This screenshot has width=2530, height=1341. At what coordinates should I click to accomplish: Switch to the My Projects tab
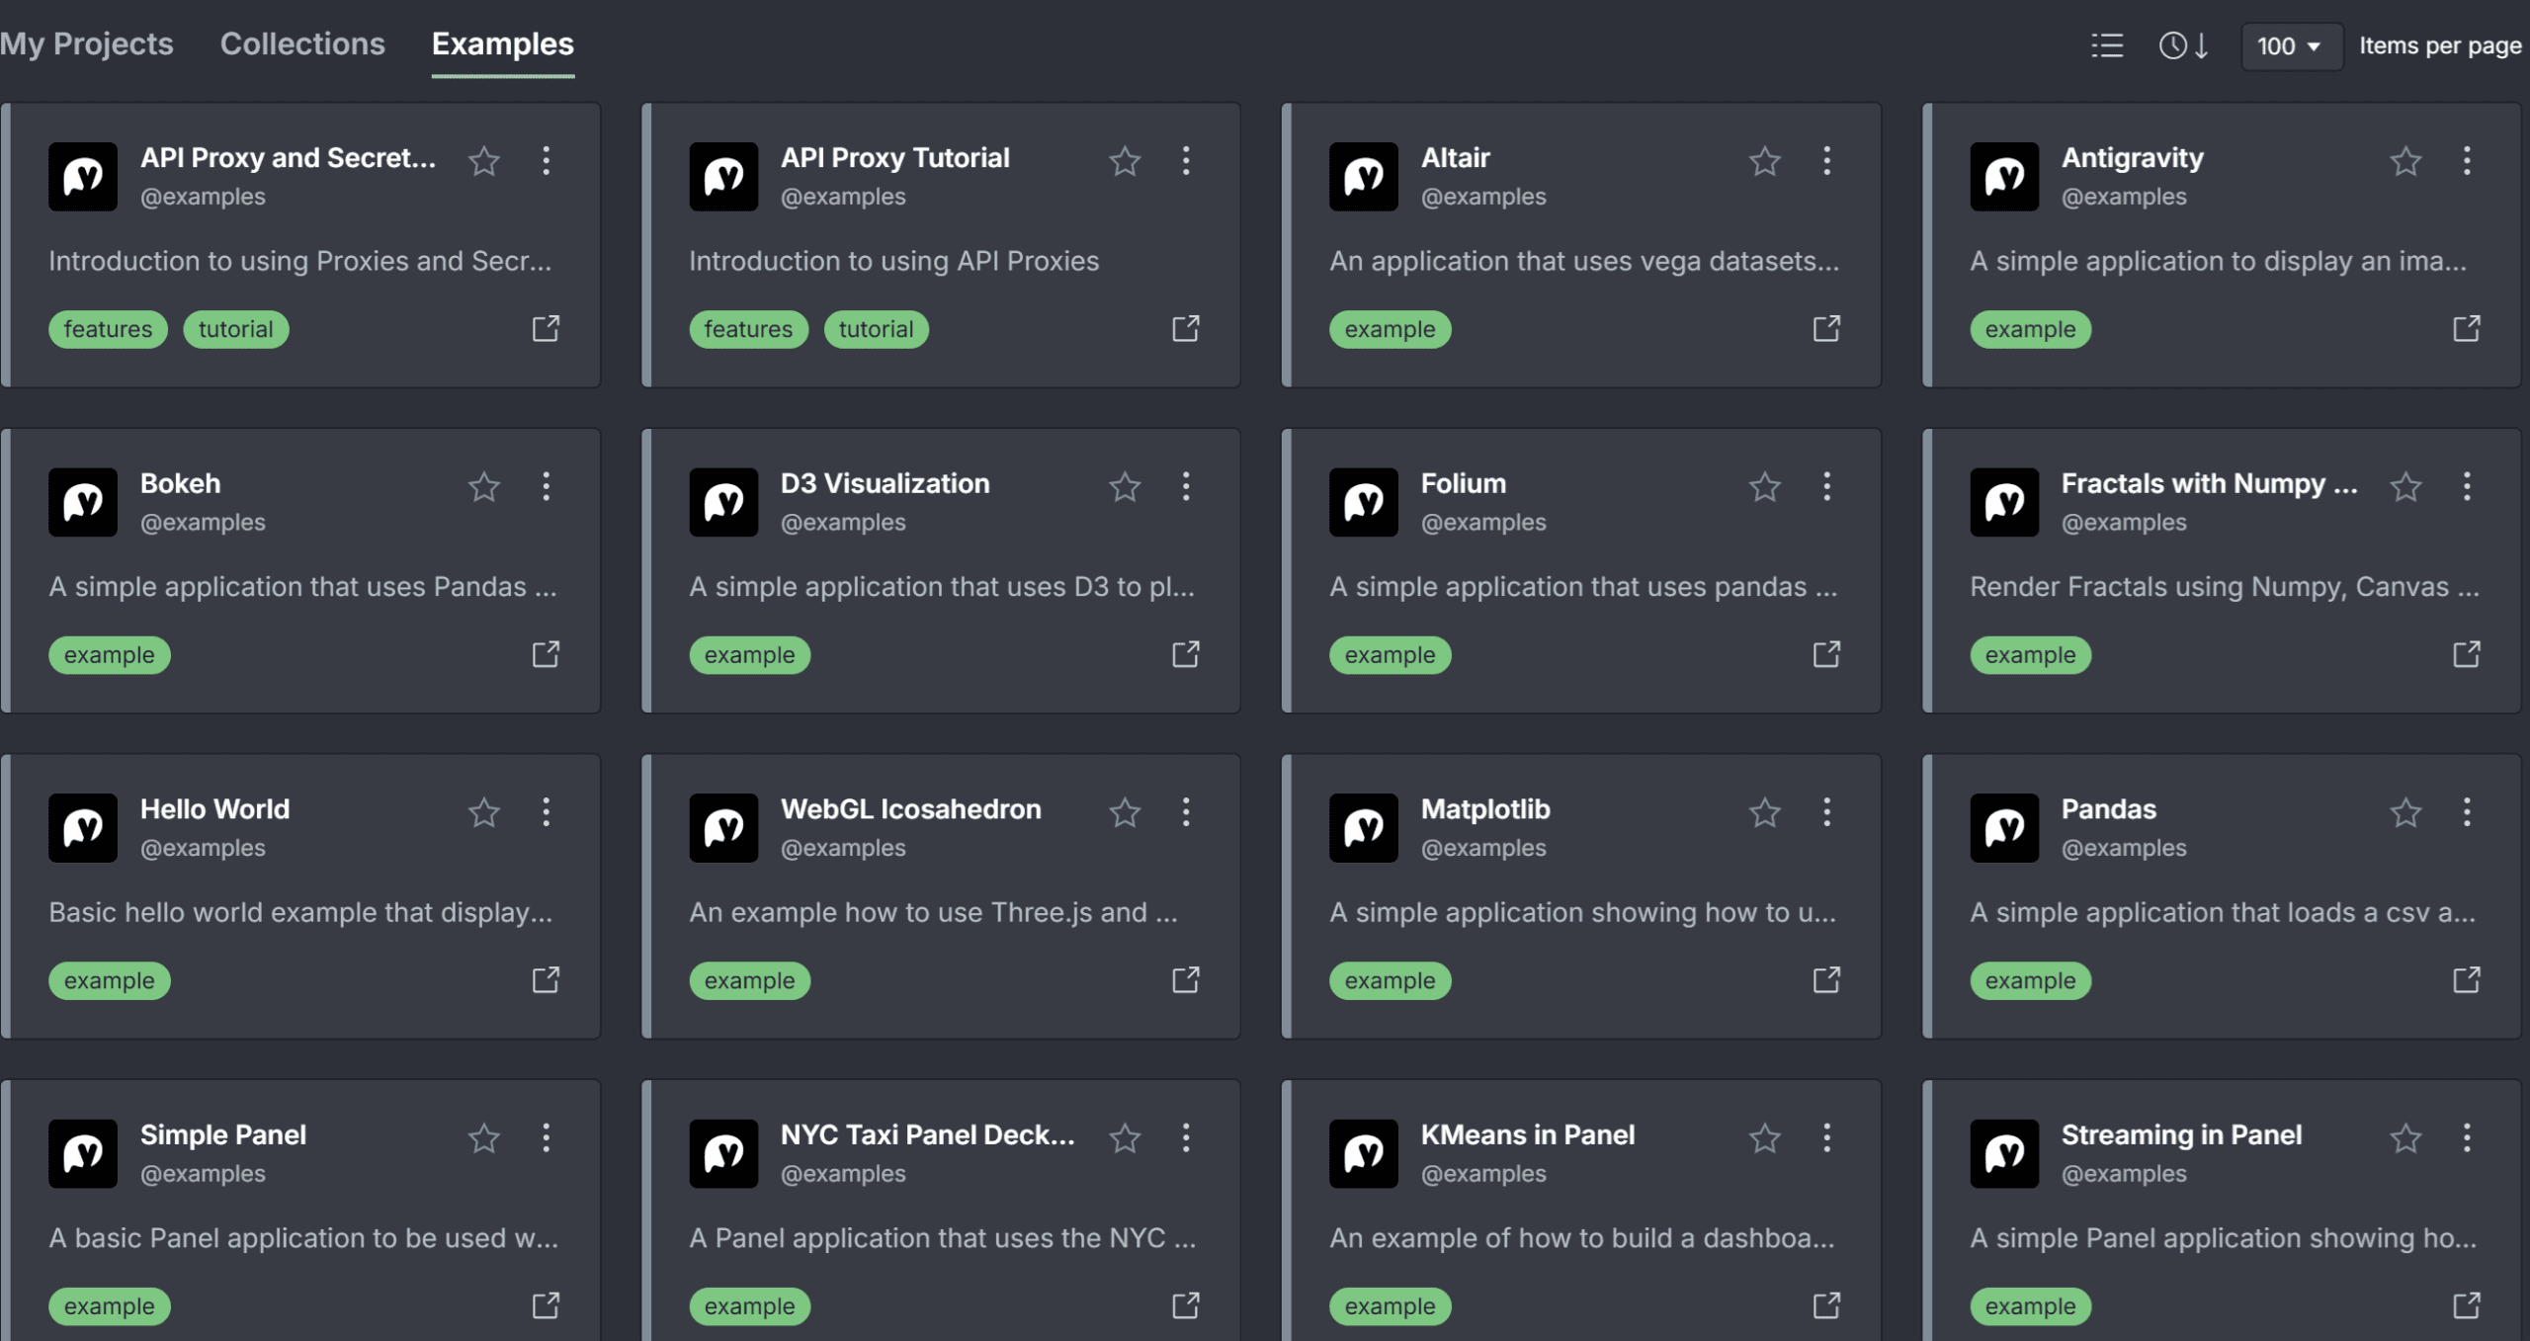point(86,43)
